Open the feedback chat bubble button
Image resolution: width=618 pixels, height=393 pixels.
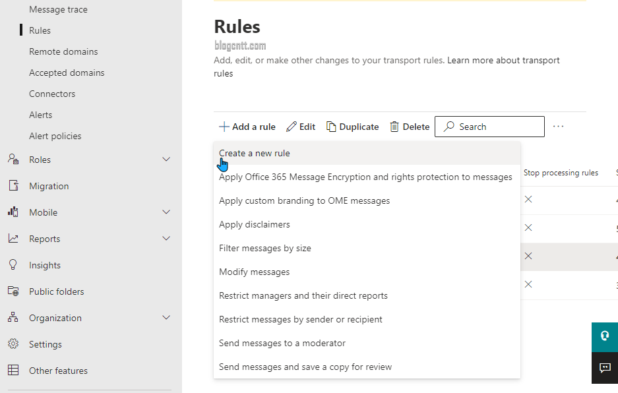pos(605,368)
